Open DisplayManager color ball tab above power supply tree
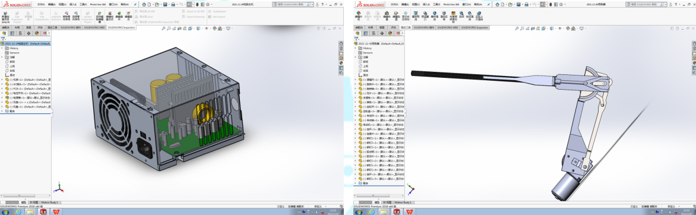696x215 pixels. point(37,33)
